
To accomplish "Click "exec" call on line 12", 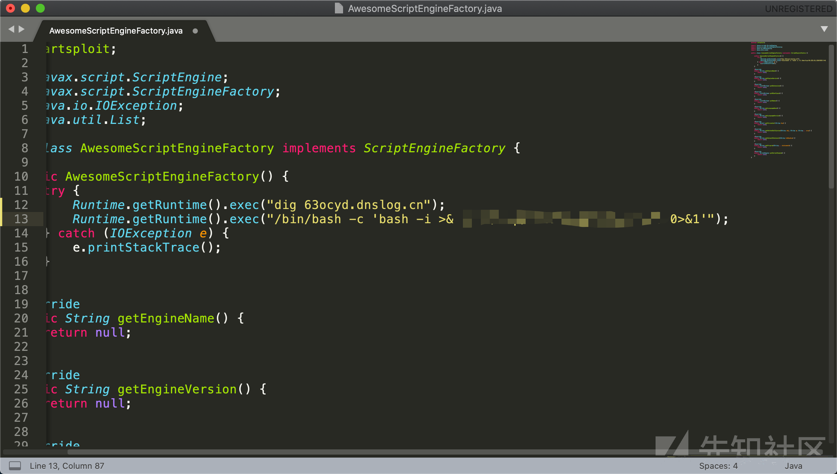I will click(x=244, y=205).
